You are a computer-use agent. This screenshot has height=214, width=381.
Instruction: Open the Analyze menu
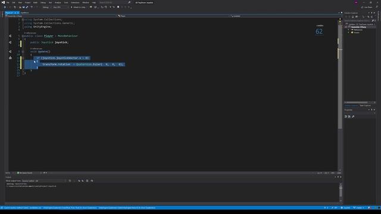[58, 2]
